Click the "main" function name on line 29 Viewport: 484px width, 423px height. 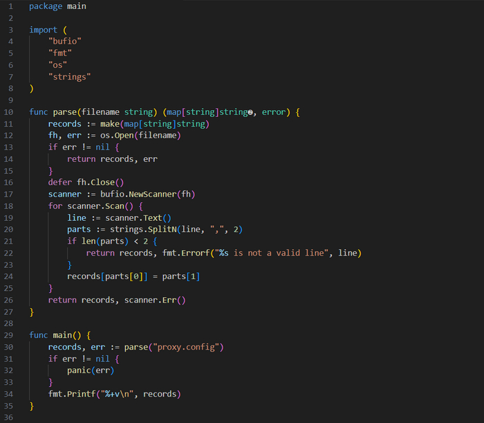(x=62, y=335)
